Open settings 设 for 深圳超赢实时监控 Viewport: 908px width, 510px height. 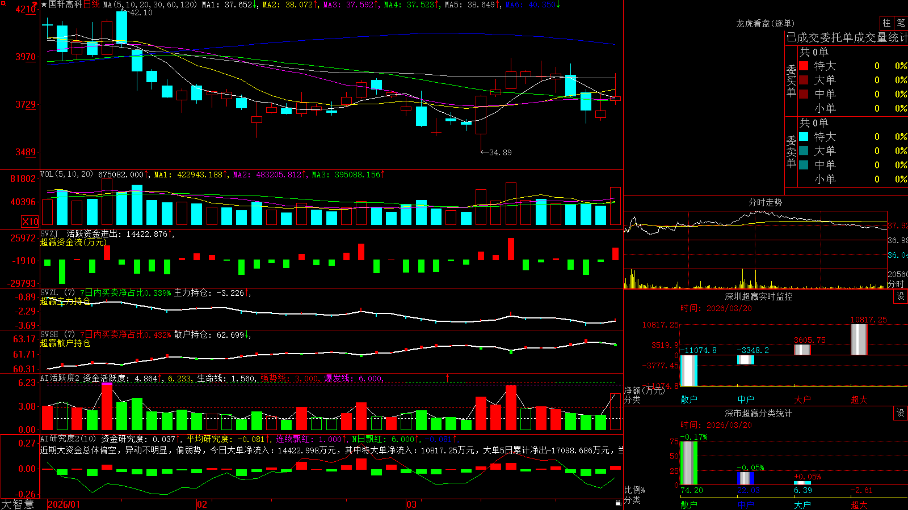tap(901, 296)
